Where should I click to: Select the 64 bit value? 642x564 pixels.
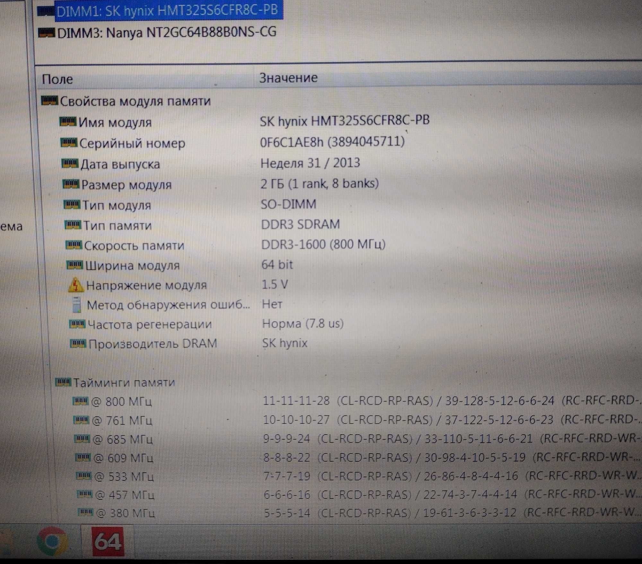tap(277, 265)
